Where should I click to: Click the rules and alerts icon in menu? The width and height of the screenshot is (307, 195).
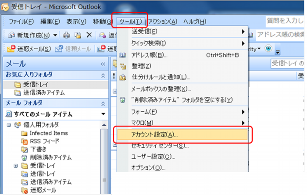tap(123, 77)
